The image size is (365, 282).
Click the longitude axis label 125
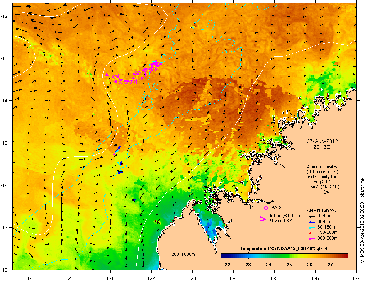tap(274, 278)
